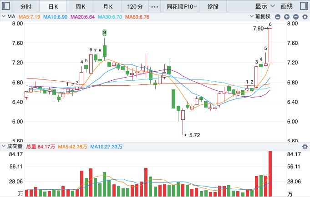Click the green 9 sequence marker
The height and width of the screenshot is (197, 310).
click(104, 33)
